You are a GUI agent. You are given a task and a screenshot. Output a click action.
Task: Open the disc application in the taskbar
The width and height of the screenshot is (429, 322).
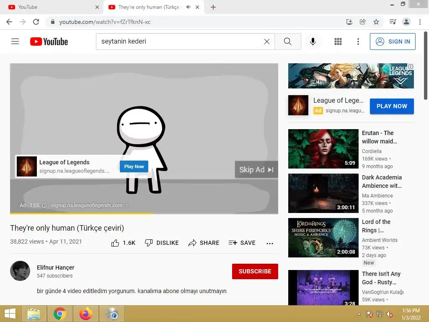click(112, 314)
